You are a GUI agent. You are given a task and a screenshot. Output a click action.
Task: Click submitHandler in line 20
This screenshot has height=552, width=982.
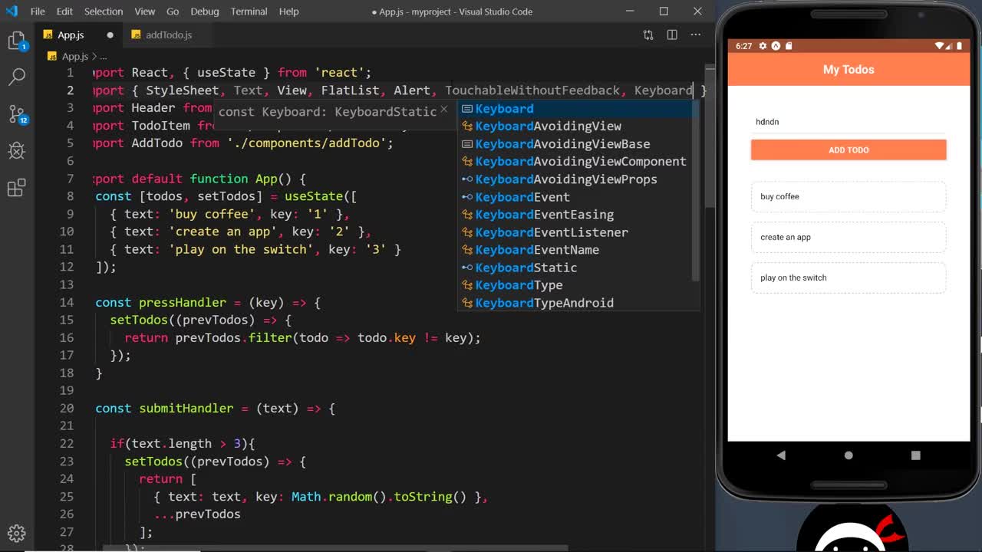[186, 408]
